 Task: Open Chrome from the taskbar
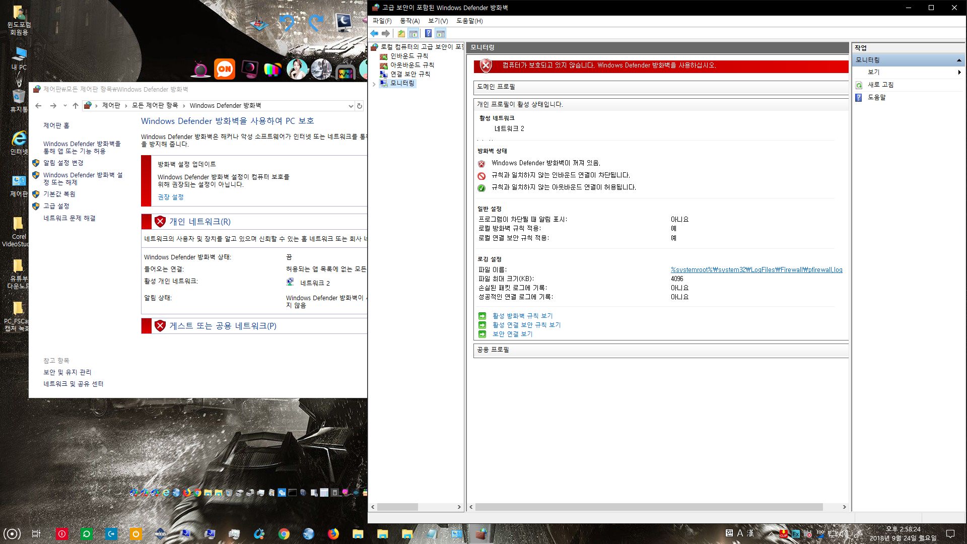point(284,534)
